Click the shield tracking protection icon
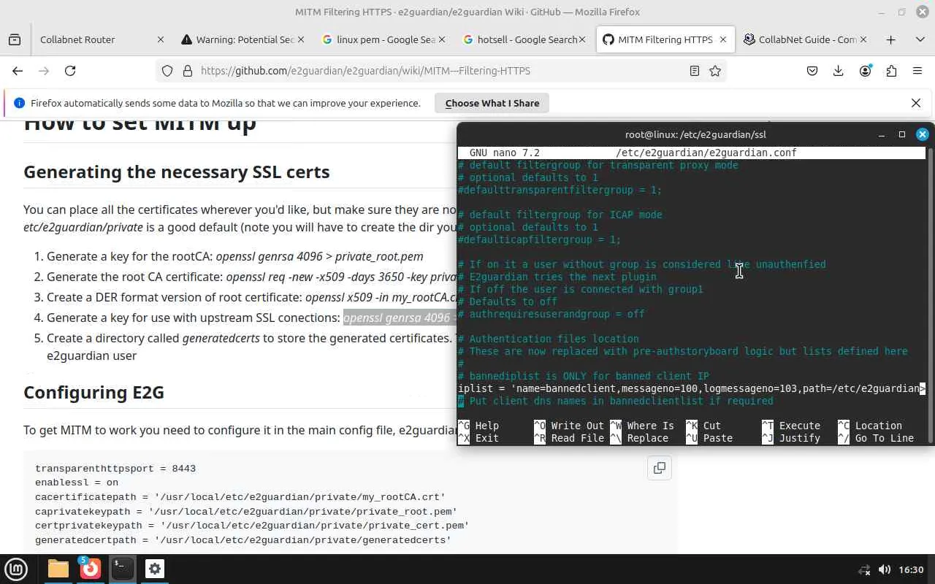935x584 pixels. click(167, 71)
